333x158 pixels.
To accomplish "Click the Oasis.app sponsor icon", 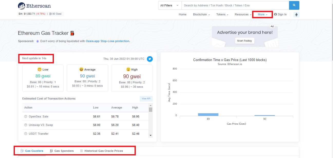I will point(37,41).
